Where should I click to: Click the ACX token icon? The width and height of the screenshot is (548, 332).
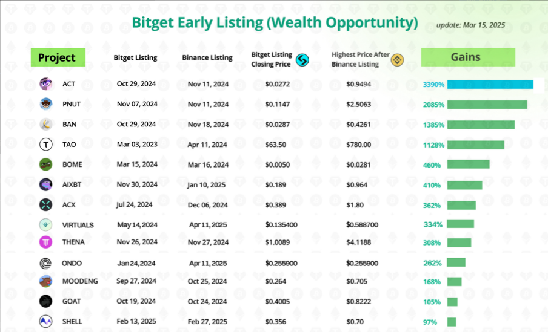(x=46, y=205)
